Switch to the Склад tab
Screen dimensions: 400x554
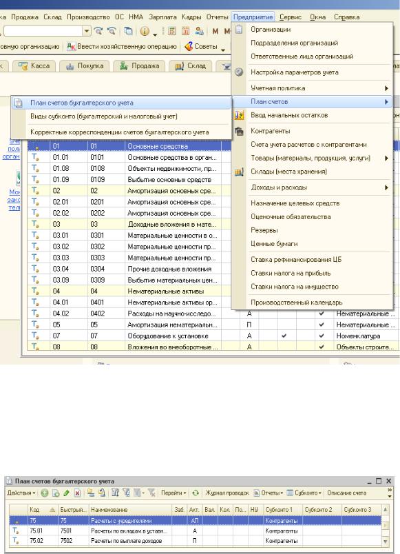click(x=191, y=66)
